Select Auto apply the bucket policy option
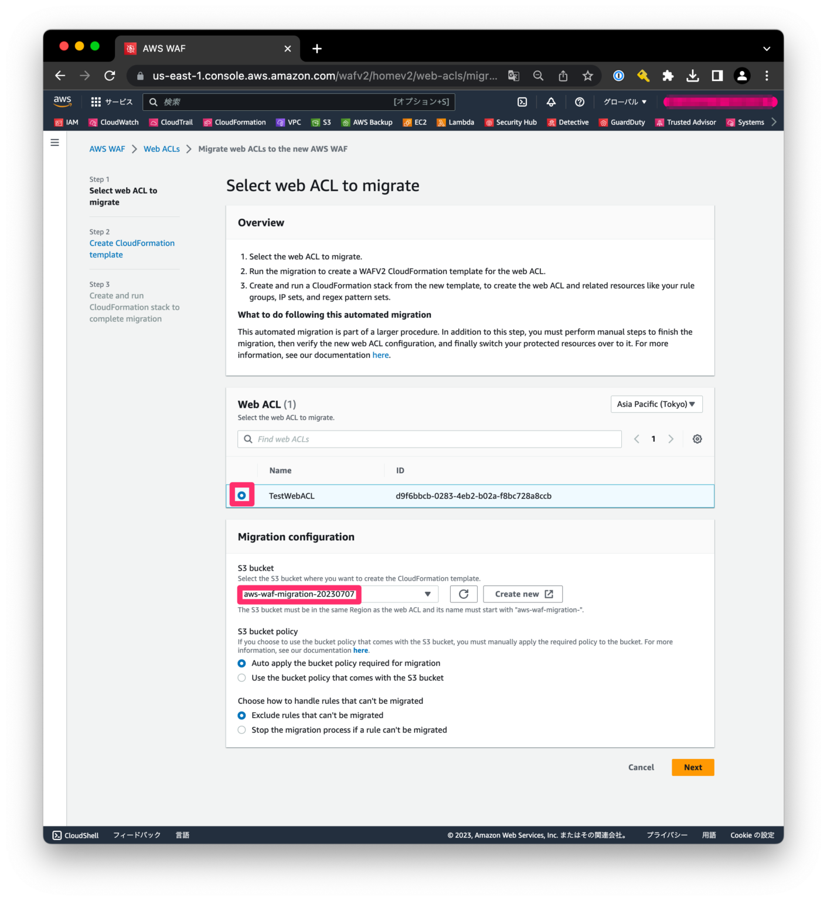Screen dimensions: 827x901 [241, 663]
